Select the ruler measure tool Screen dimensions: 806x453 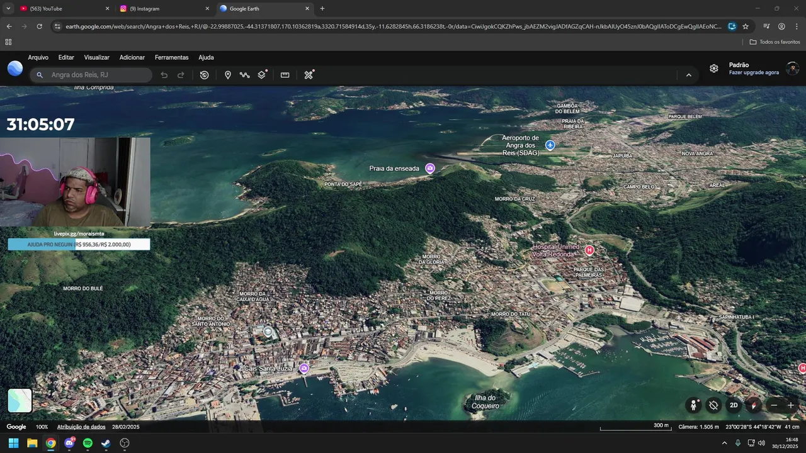[x=285, y=75]
